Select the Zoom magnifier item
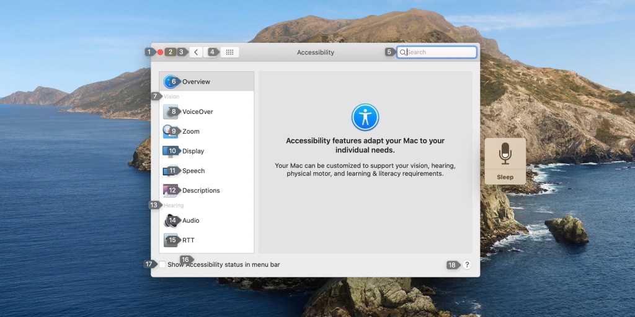Screen dimensions: 635x317 [190, 131]
